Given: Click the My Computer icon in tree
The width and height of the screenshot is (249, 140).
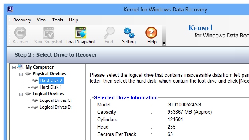Looking at the screenshot, I should pyautogui.click(x=20, y=67).
